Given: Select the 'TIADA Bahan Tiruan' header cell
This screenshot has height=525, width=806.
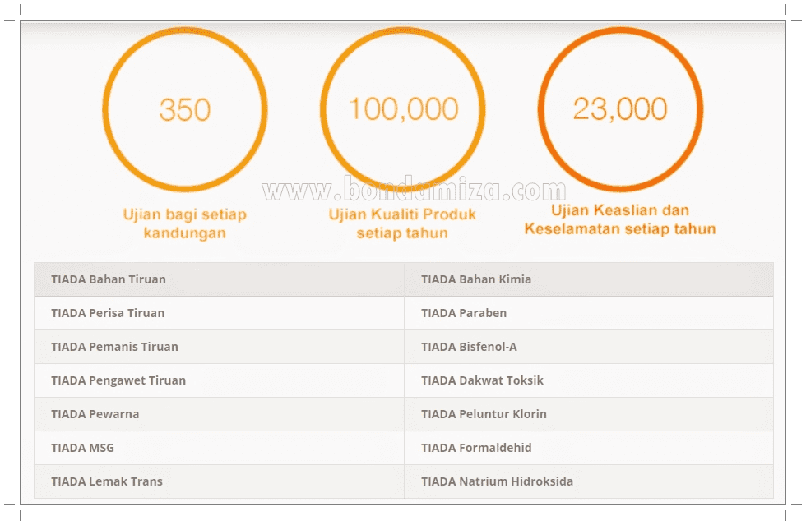Looking at the screenshot, I should click(x=109, y=279).
